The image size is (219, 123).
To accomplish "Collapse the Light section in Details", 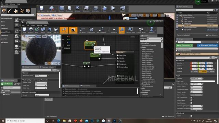I will pyautogui.click(x=177, y=76).
